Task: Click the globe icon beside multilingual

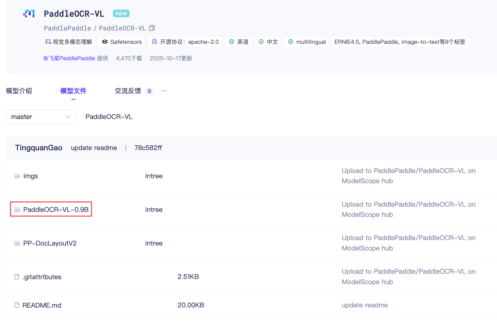Action: click(x=291, y=42)
